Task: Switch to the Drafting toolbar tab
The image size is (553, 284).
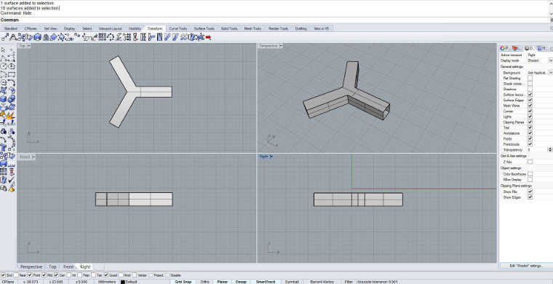Action: tap(301, 28)
